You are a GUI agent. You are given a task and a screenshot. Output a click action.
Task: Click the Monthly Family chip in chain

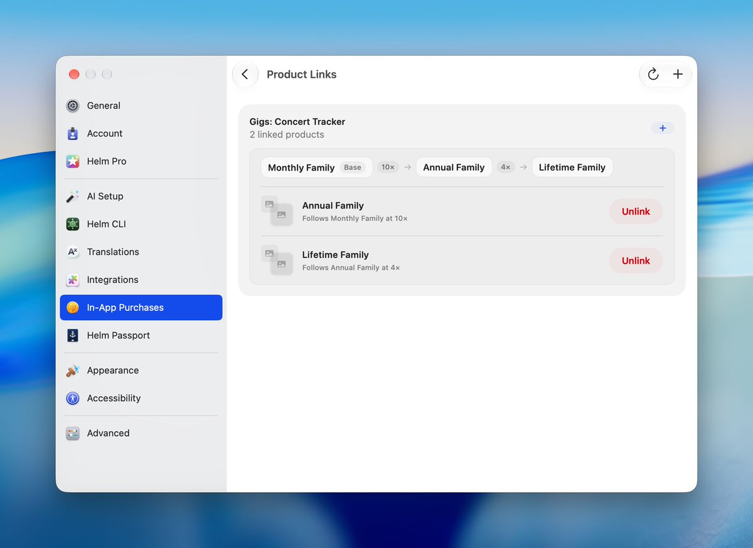pos(317,168)
